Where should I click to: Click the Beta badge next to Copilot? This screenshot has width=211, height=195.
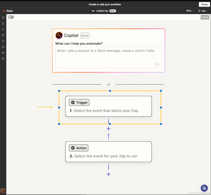(x=85, y=36)
